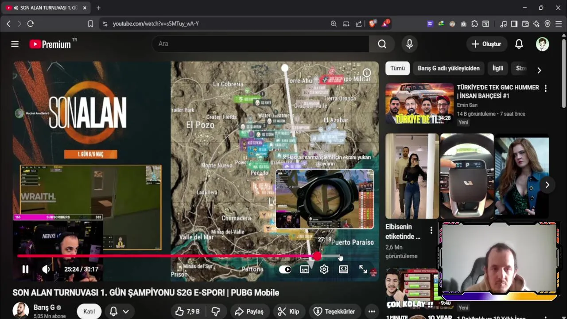Go back in browser
567x319 pixels.
(8, 23)
